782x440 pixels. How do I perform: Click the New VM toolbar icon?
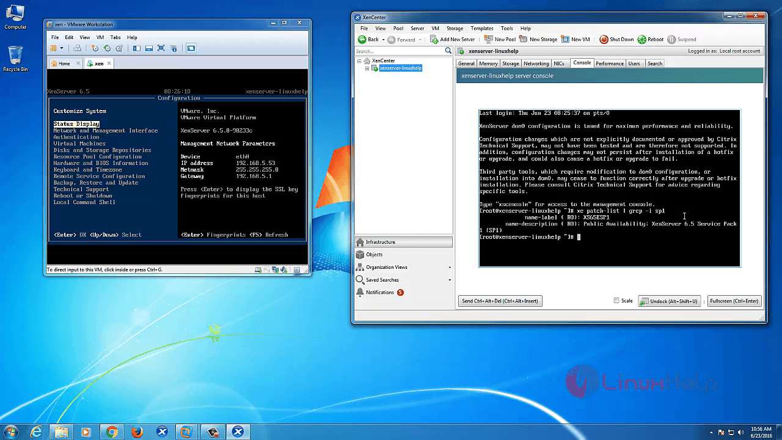coord(565,39)
